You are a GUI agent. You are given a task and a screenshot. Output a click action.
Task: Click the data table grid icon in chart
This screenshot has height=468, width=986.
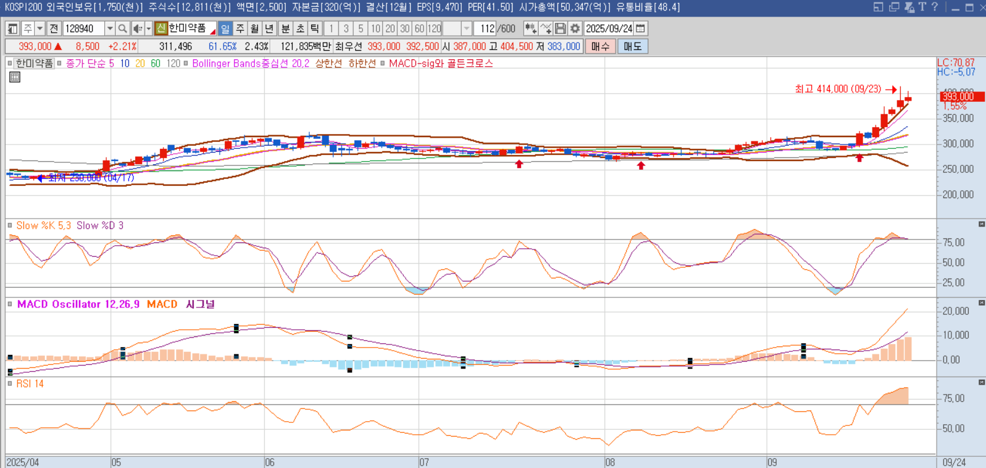15,77
